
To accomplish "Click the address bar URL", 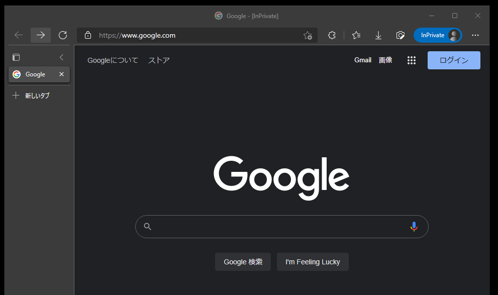I will (x=137, y=35).
